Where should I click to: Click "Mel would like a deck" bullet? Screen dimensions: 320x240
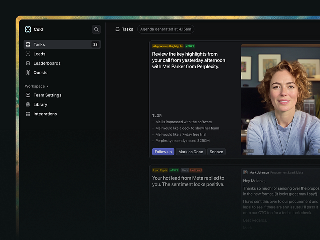(x=187, y=128)
